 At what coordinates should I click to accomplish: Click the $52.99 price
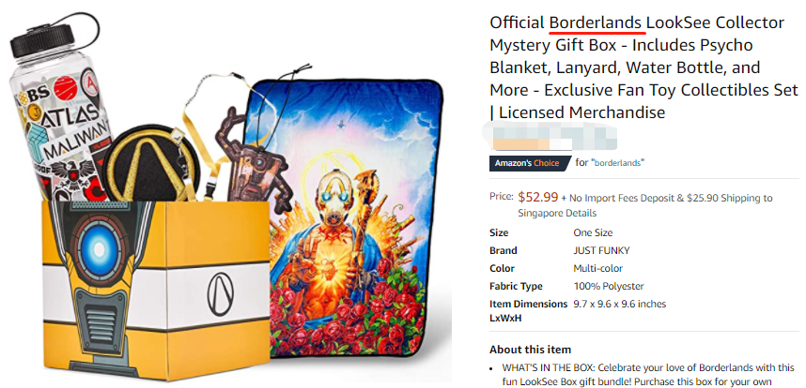(x=537, y=197)
